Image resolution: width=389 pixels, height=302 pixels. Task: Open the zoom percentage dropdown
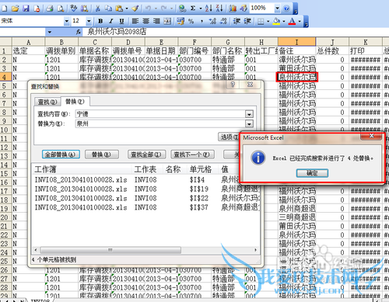pos(277,9)
